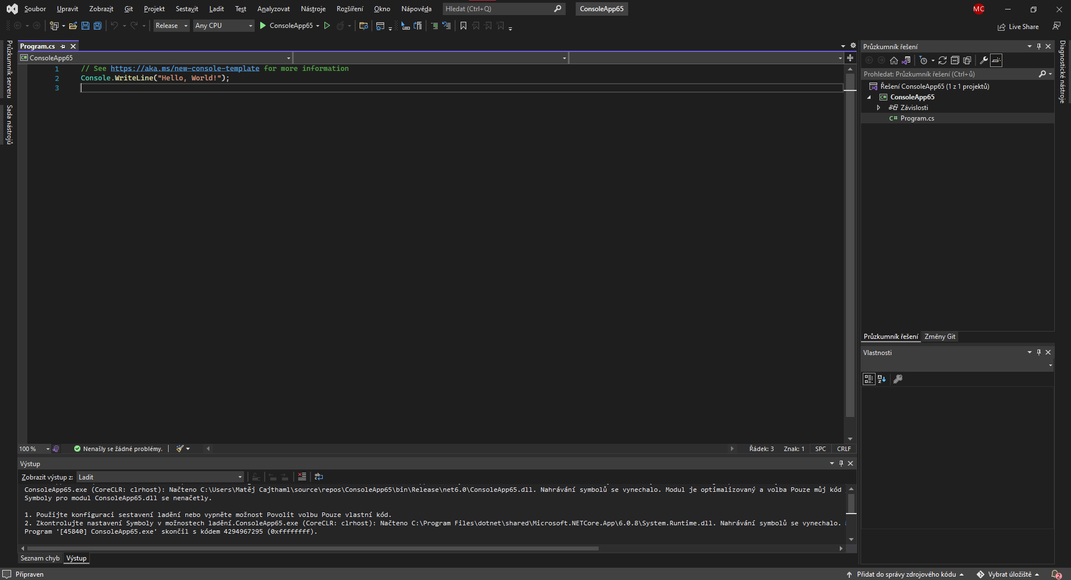
Task: Click the aka.ms new-console-template link
Action: pos(185,69)
